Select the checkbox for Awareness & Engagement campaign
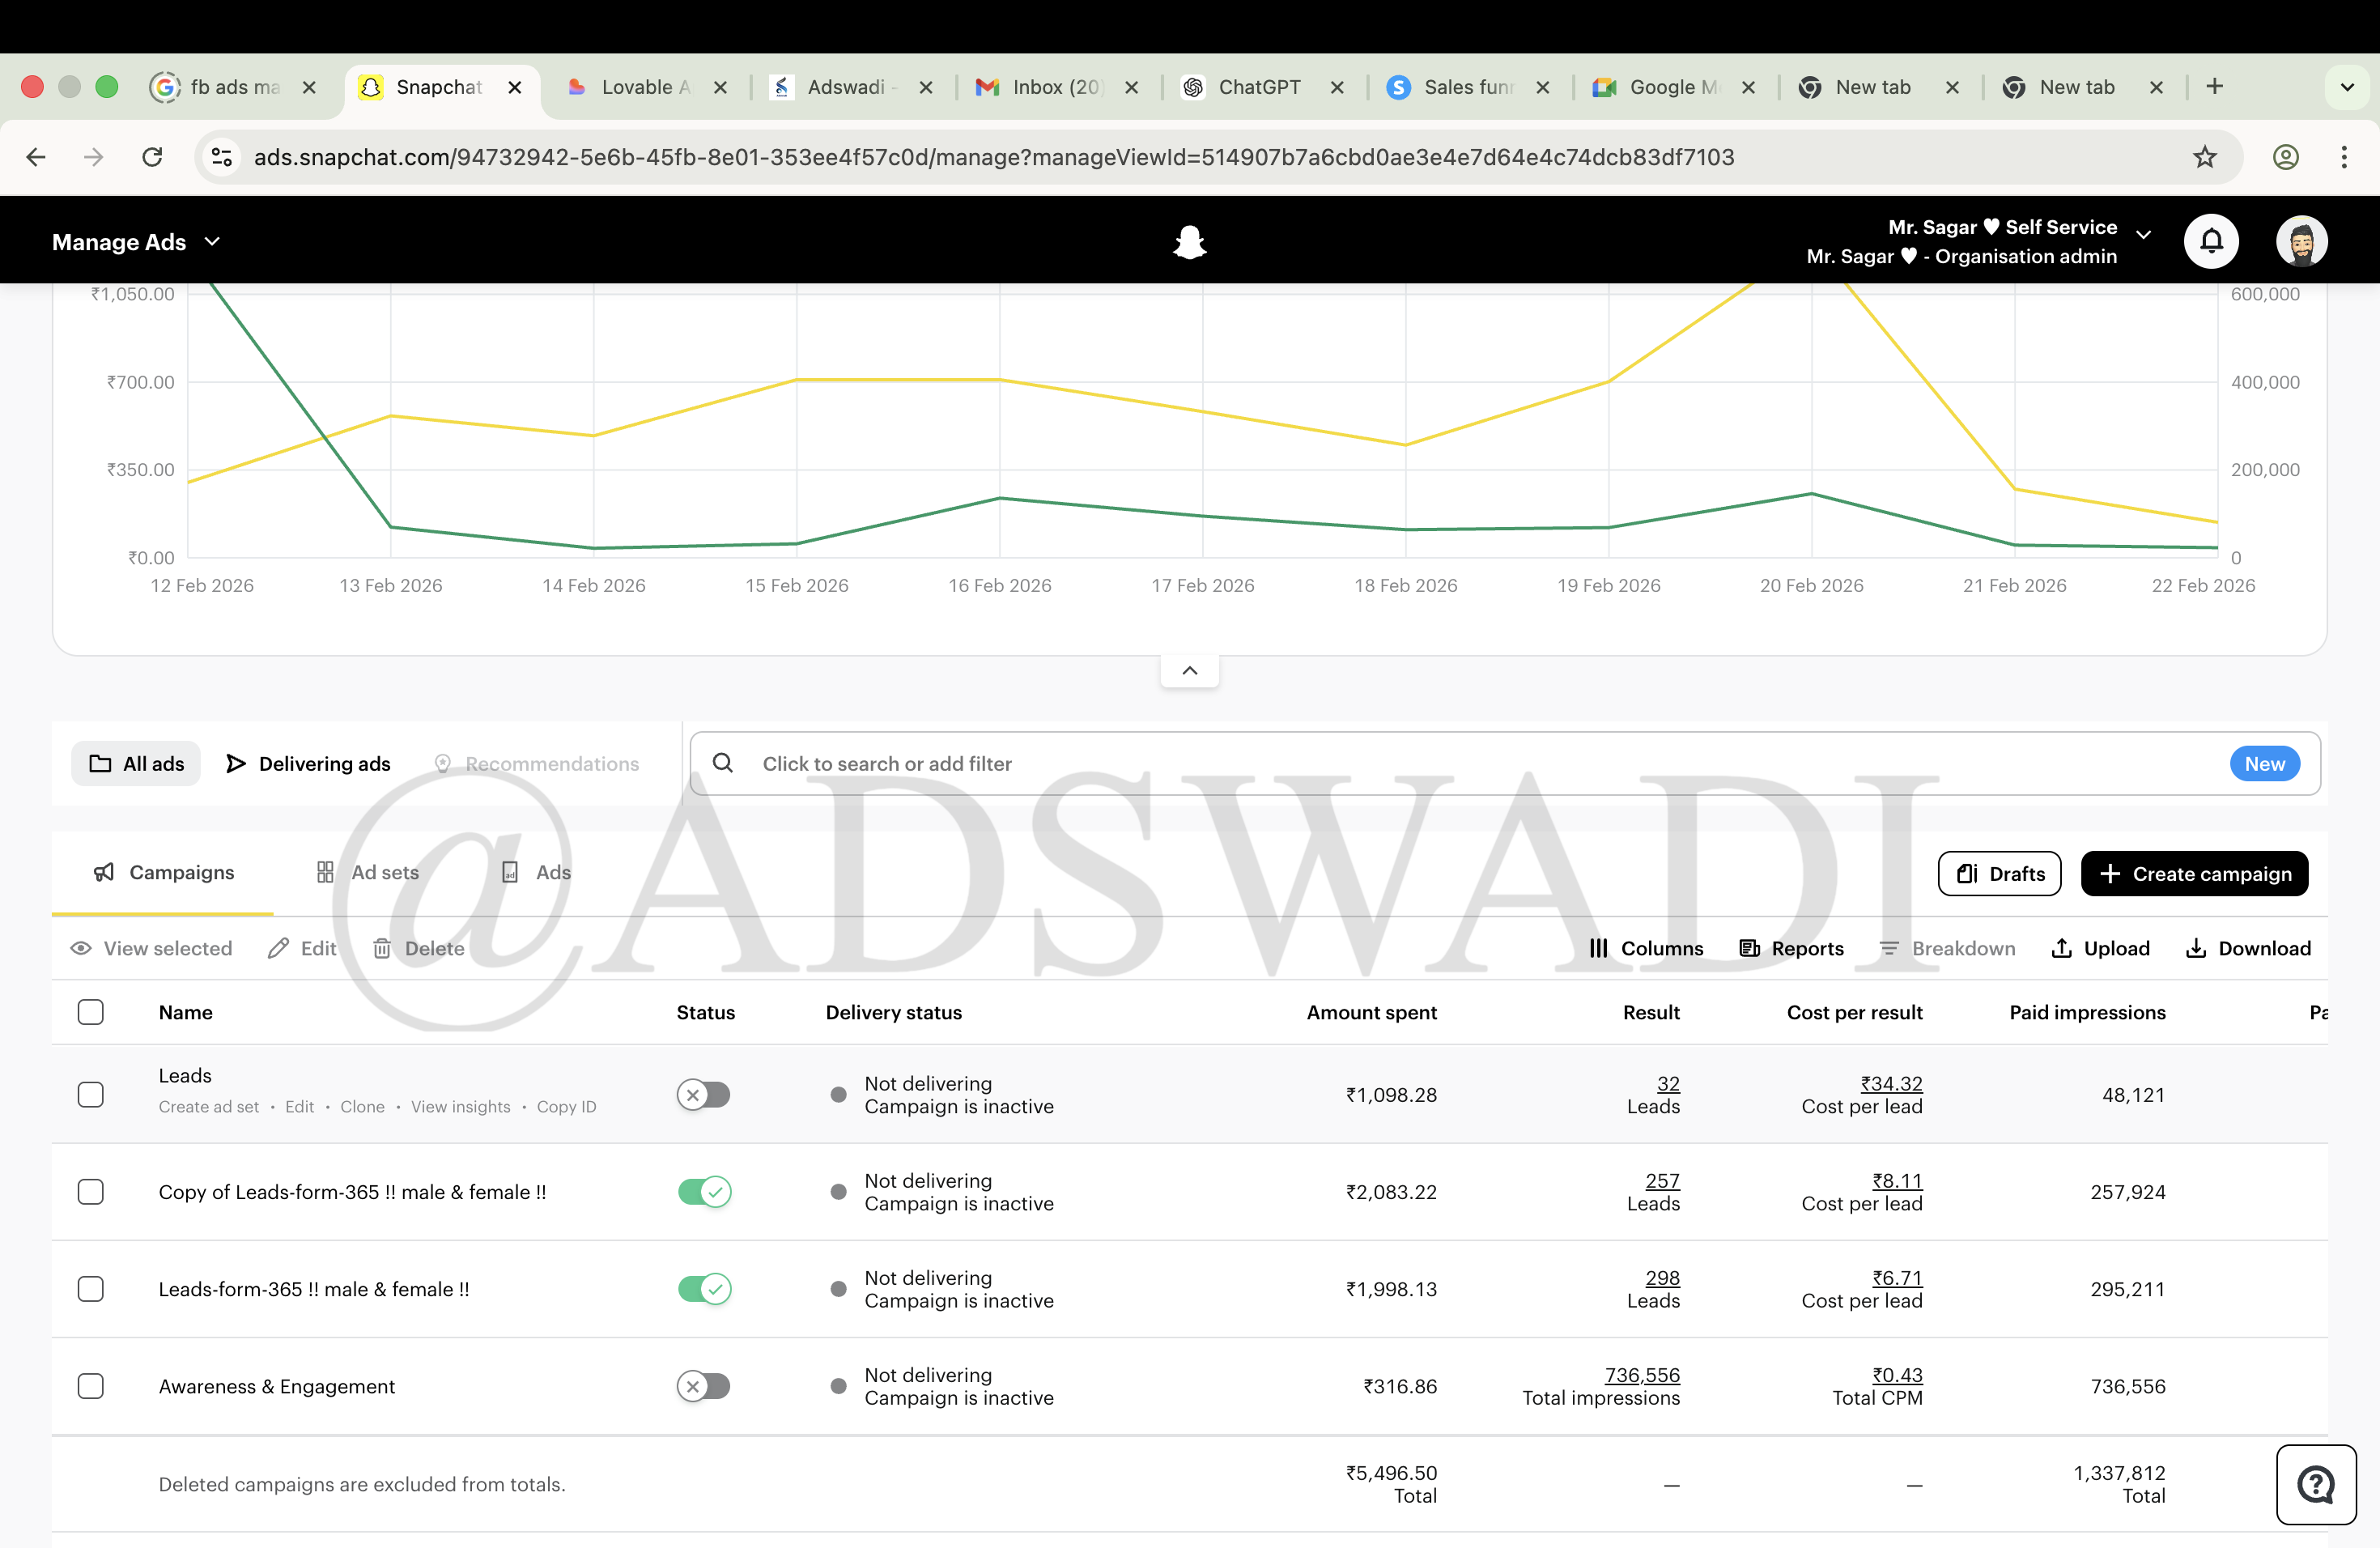This screenshot has height=1548, width=2380. tap(91, 1386)
